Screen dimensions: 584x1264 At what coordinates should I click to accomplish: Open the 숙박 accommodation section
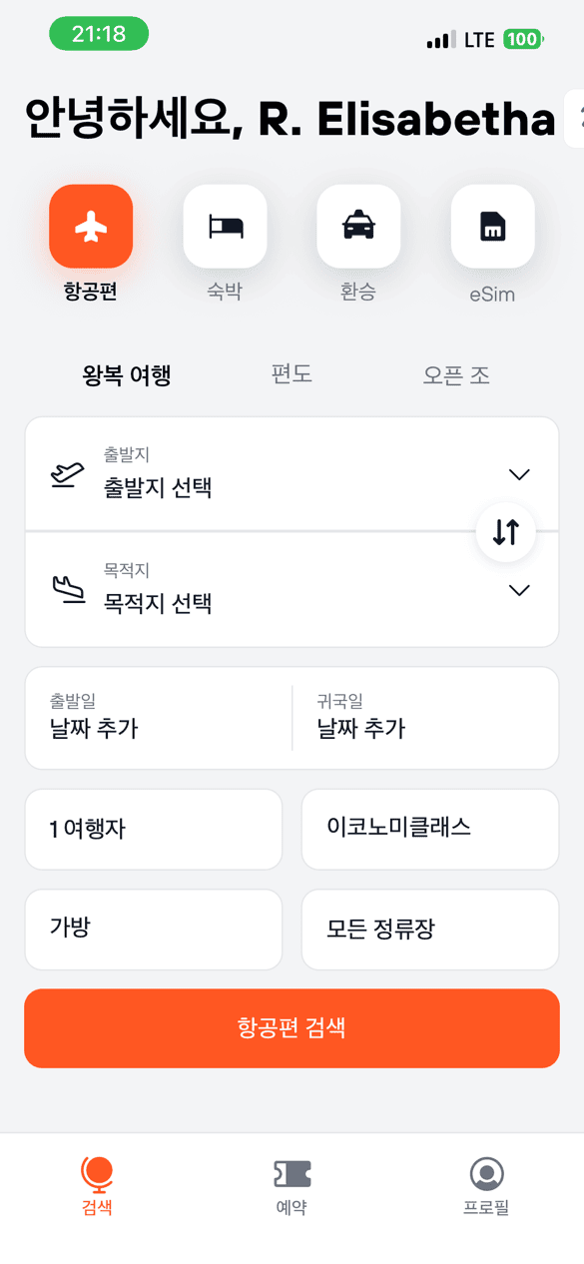[x=225, y=227]
